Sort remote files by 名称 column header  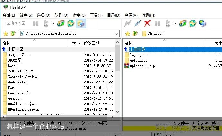(164, 43)
